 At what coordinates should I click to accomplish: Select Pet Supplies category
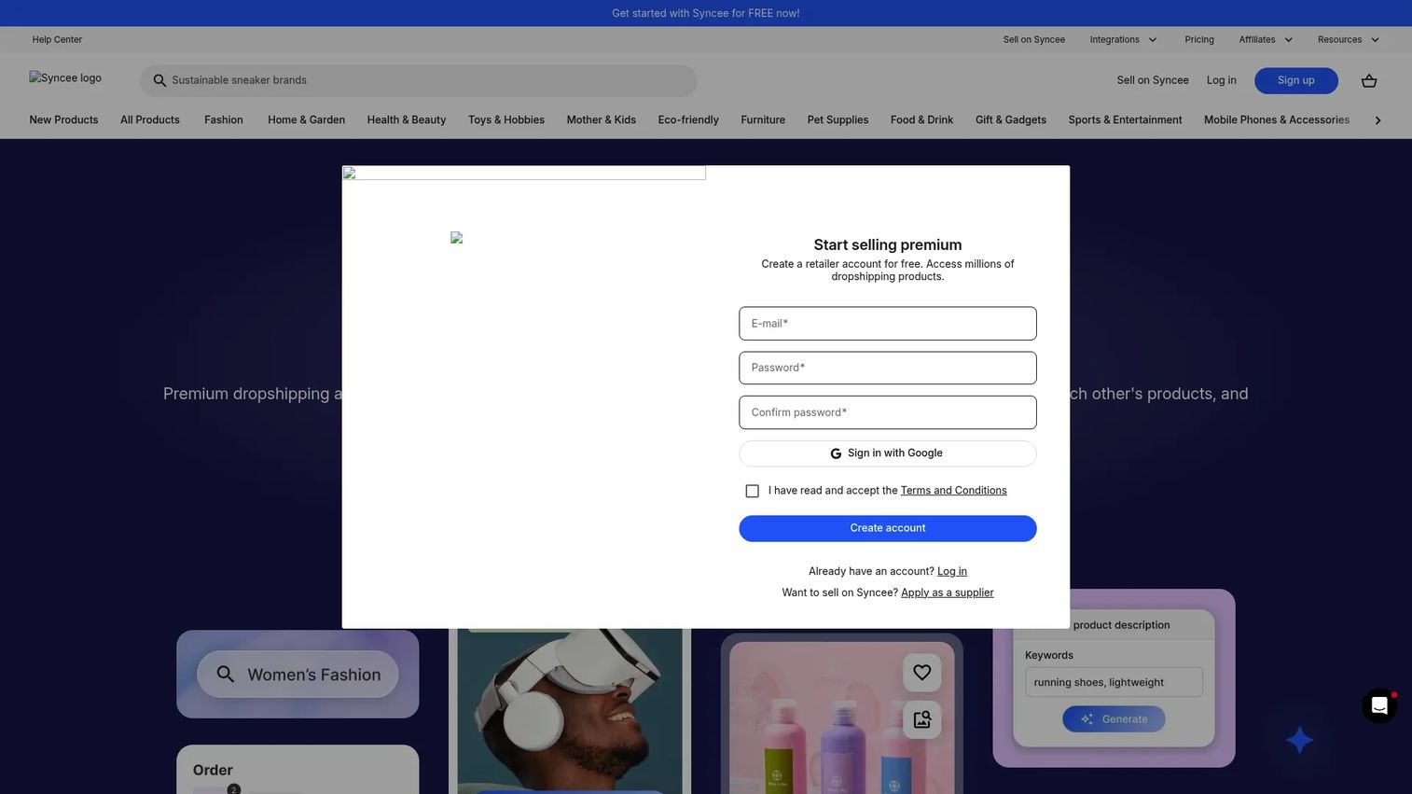[838, 119]
